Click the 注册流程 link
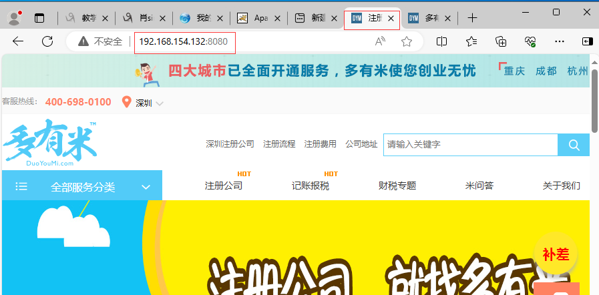Screen dimensions: 599x295 [x=279, y=144]
